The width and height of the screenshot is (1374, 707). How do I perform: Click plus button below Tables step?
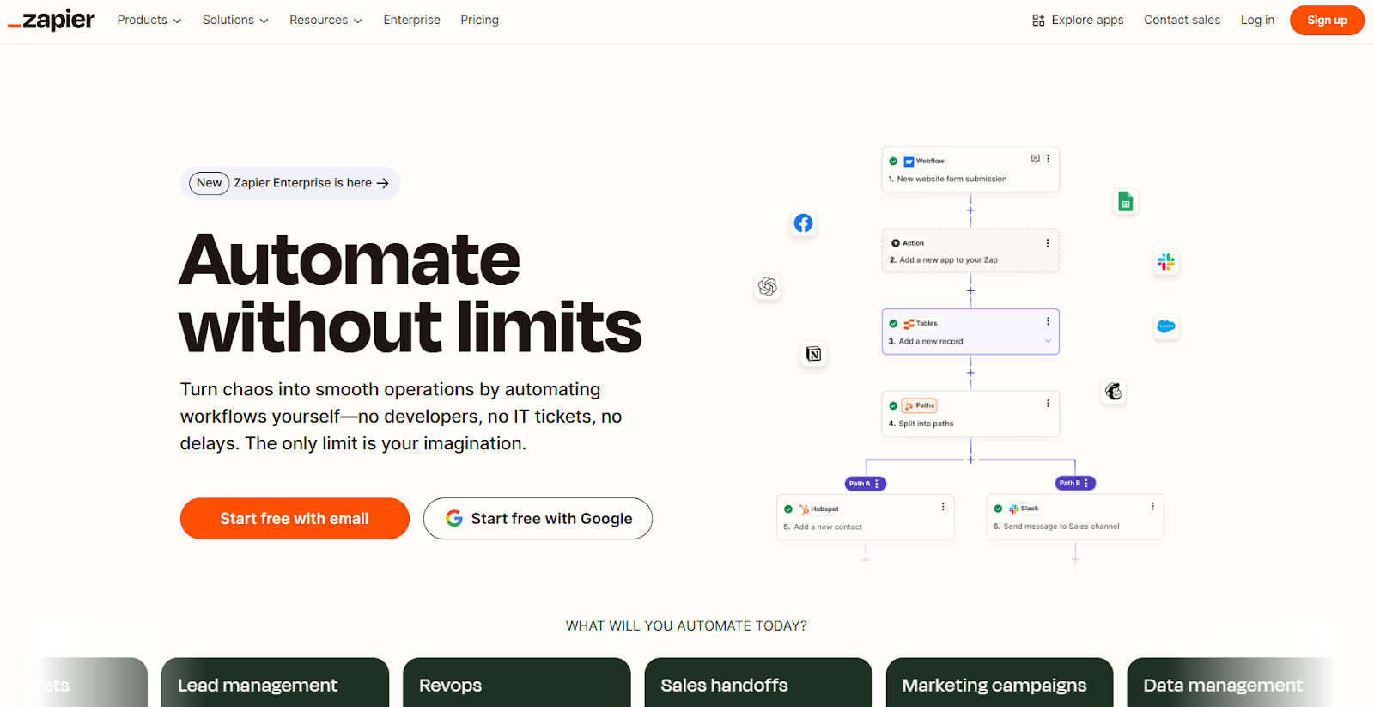tap(970, 373)
